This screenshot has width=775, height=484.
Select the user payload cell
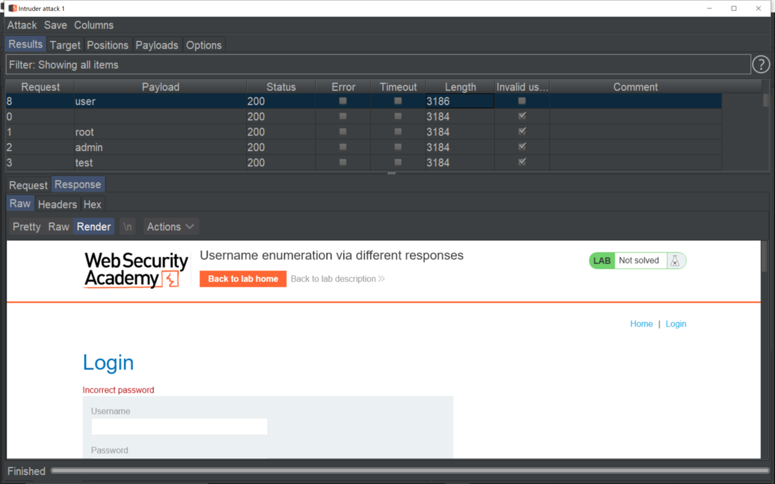(160, 101)
